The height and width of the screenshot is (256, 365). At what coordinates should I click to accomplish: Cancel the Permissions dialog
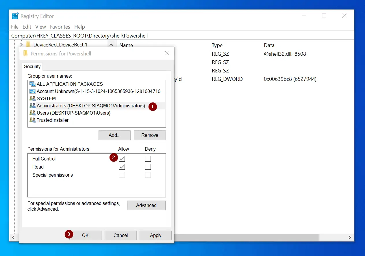point(121,235)
